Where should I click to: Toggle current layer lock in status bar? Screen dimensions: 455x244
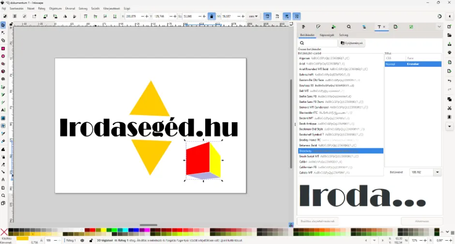91,240
